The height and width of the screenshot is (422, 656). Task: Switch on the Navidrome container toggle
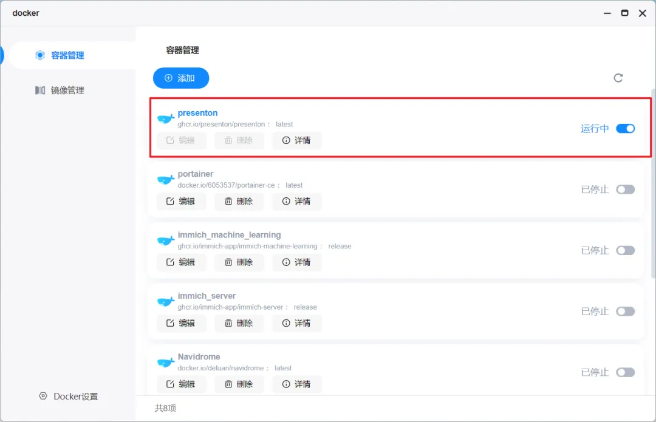pyautogui.click(x=626, y=372)
